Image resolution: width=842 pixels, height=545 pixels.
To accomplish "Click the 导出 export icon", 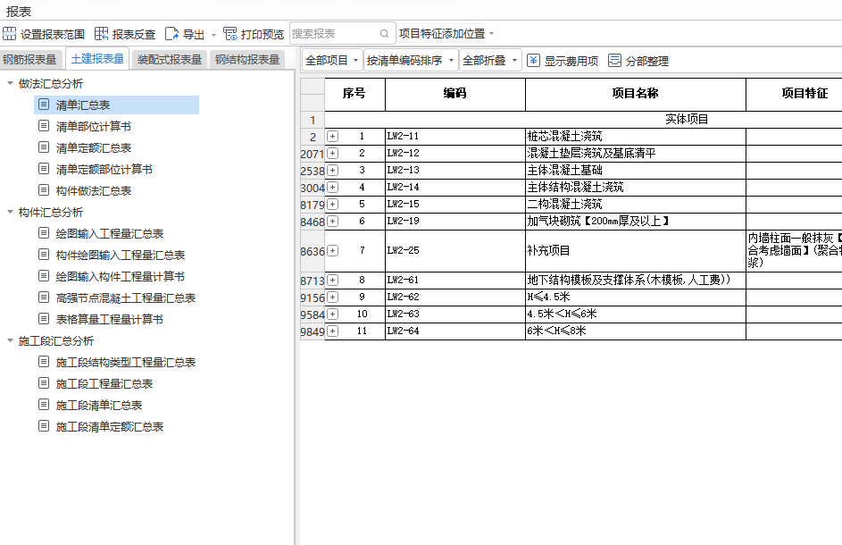I will 173,35.
